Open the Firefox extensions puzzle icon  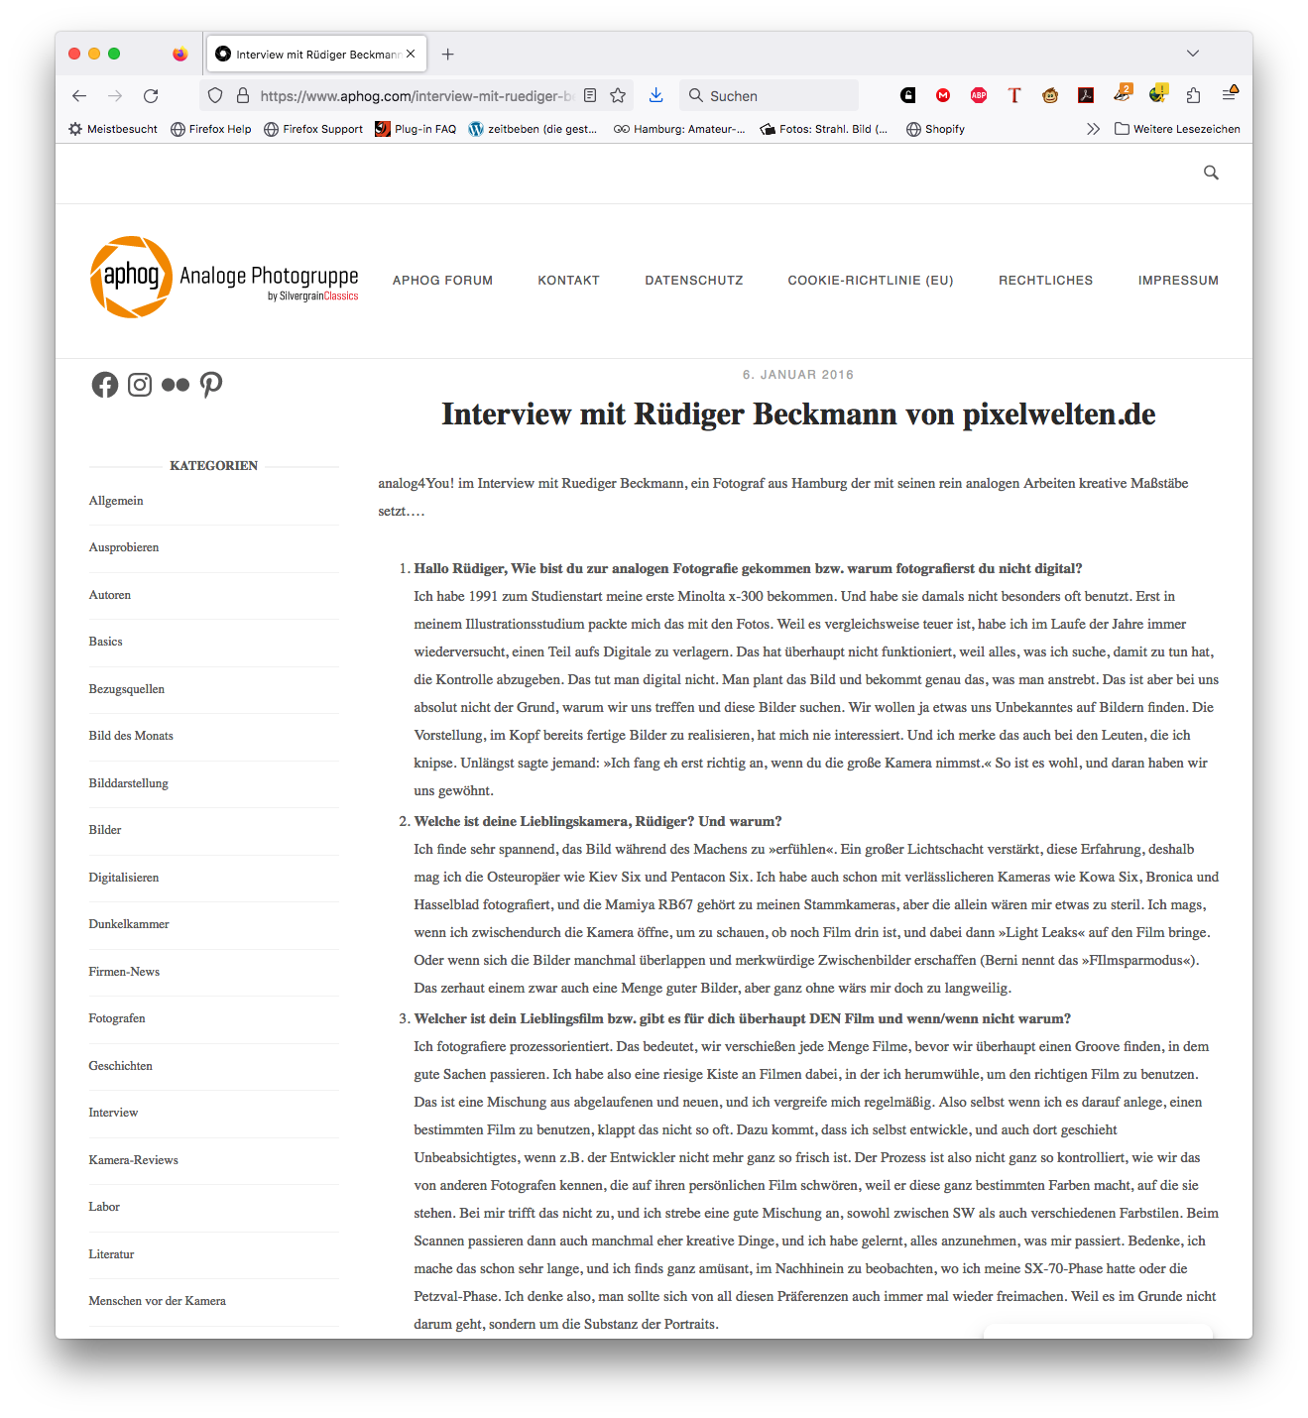(x=1193, y=95)
